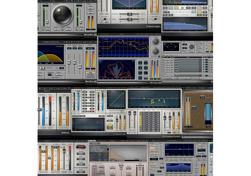The image size is (251, 176).
Task: Click the PAZ Analyzer Navigate knob
Action: coord(156,42)
